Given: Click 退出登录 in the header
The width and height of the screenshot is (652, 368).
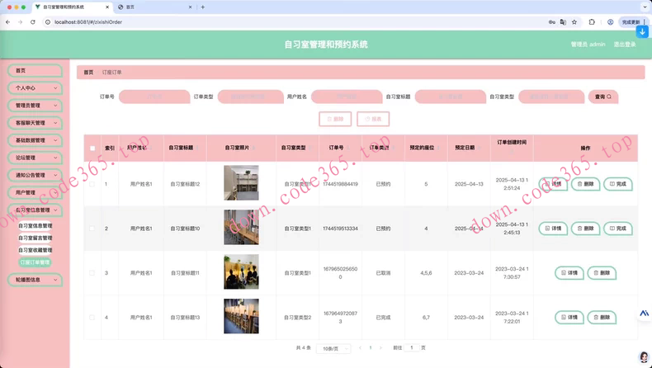Looking at the screenshot, I should coord(625,45).
